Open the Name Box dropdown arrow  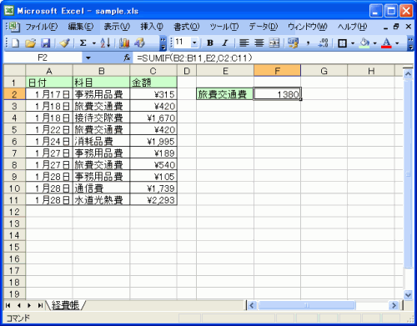coord(88,58)
